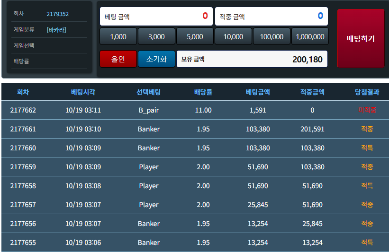Select round 2177660 row
389x252 pixels.
pos(195,148)
